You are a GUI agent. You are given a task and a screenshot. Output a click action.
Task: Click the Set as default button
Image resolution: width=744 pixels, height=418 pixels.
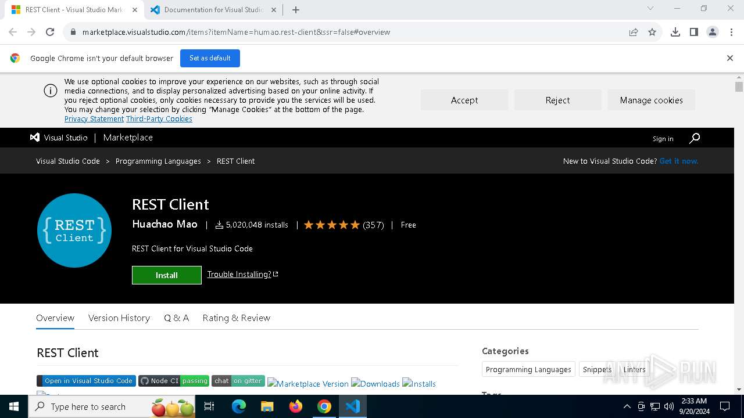click(x=210, y=58)
